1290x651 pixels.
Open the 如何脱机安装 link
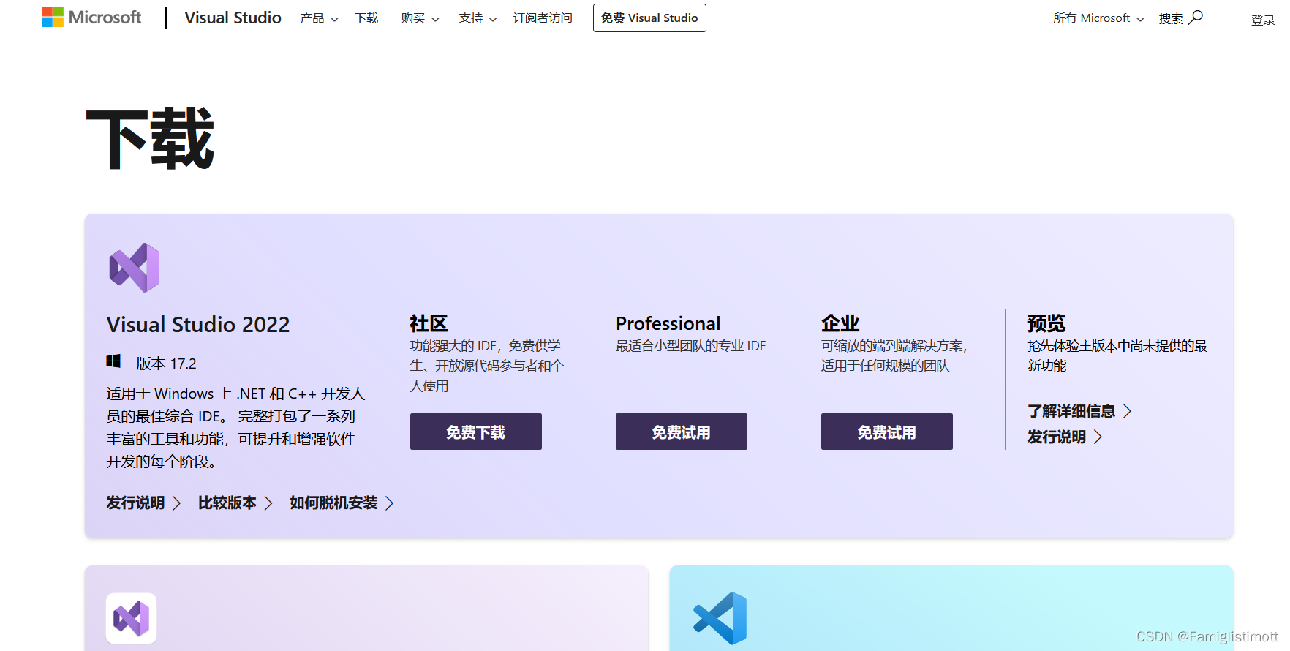pos(342,503)
